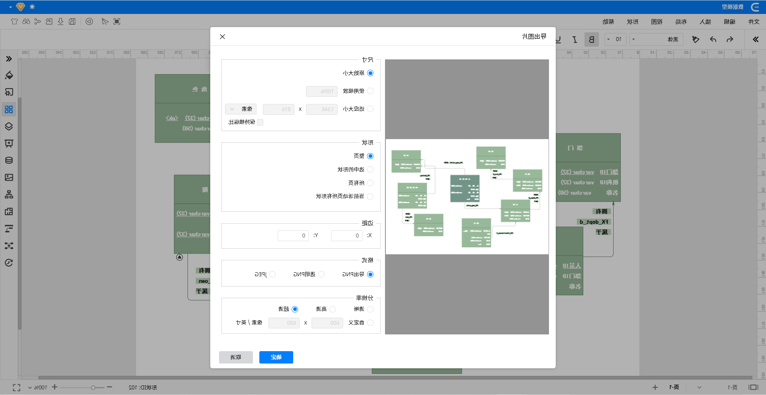Open 布局 layout menu
Image resolution: width=766 pixels, height=395 pixels.
681,22
